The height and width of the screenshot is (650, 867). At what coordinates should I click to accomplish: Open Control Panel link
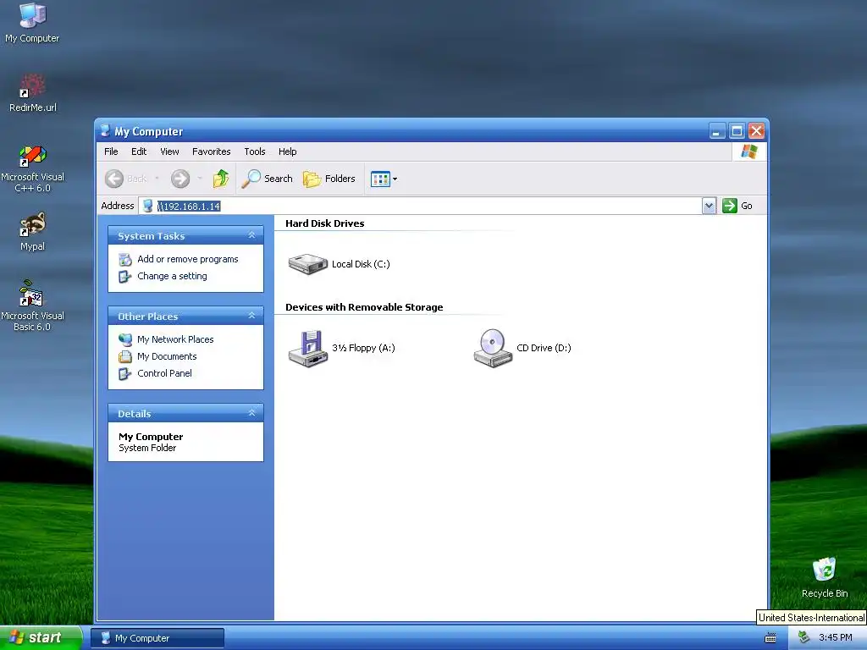[x=164, y=373]
